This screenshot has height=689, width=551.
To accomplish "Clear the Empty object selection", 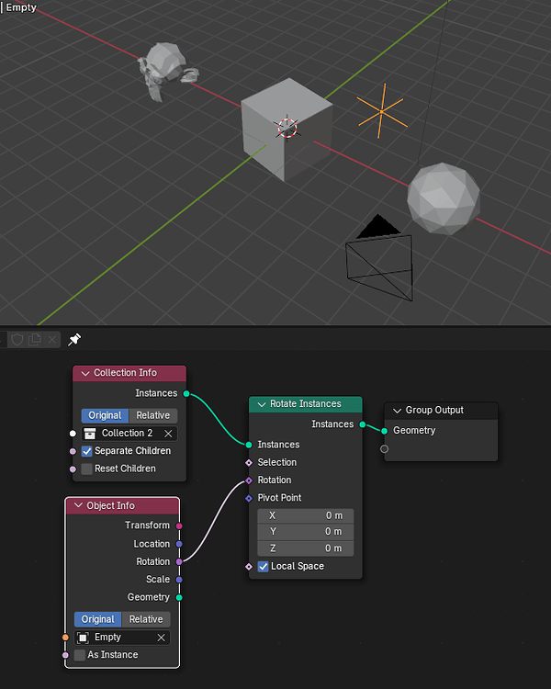I will click(x=162, y=638).
